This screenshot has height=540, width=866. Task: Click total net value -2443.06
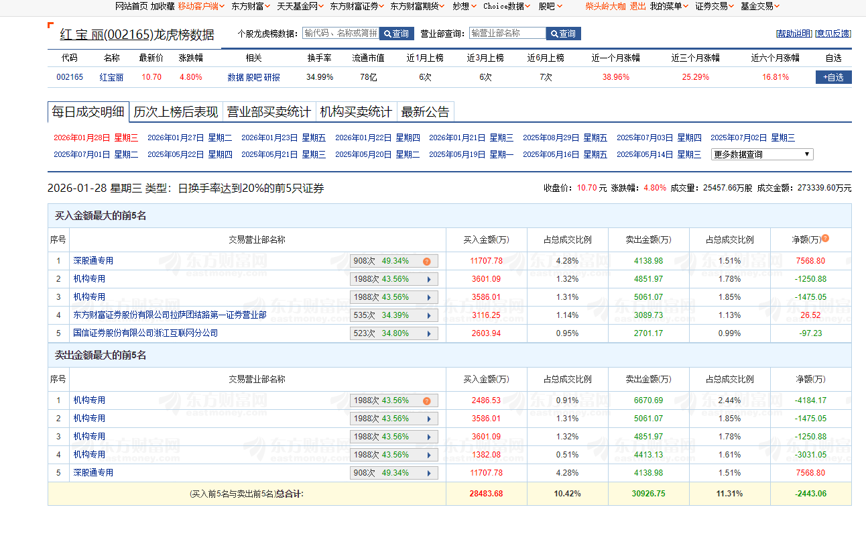tap(810, 494)
